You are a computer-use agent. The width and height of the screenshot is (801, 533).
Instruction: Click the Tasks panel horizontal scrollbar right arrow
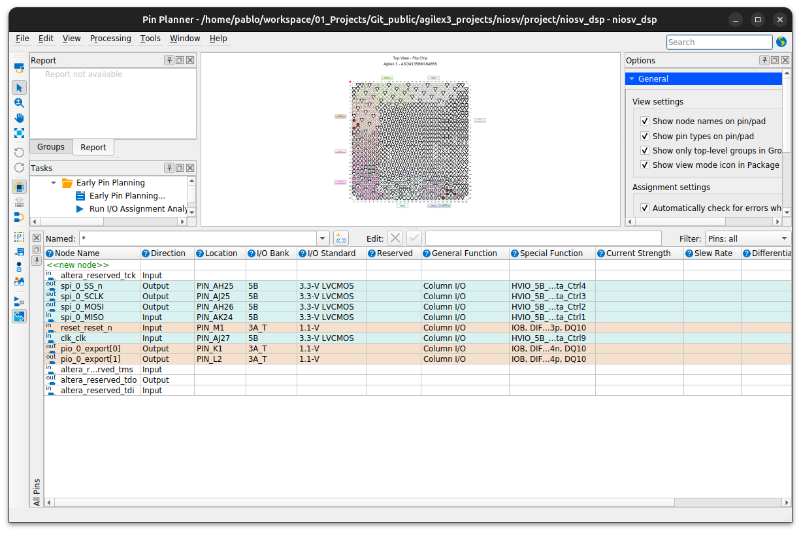(182, 222)
